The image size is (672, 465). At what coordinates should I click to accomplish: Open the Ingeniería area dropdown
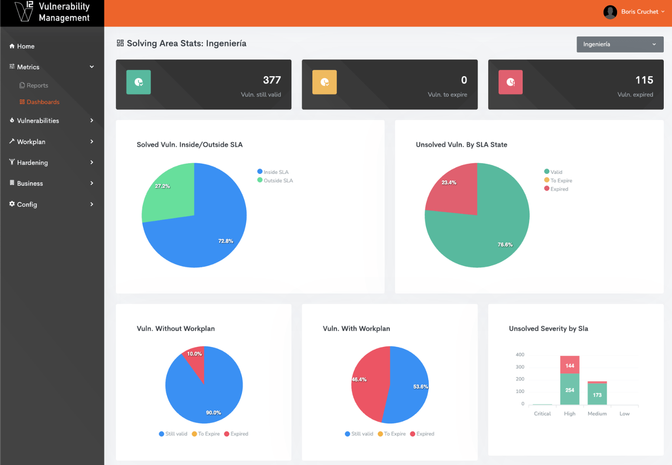(620, 45)
